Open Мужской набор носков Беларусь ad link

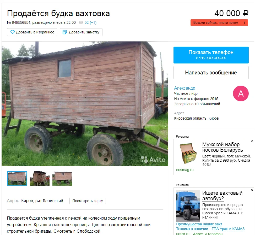coord(223,147)
